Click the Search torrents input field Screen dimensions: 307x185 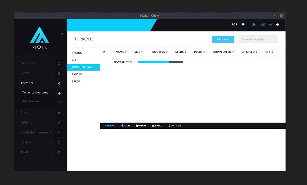[258, 39]
